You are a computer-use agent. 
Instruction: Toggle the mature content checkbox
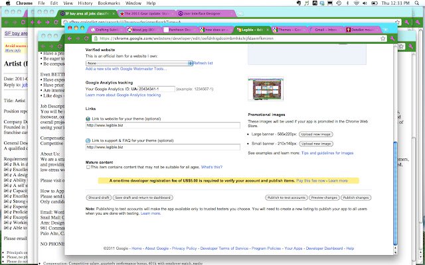pyautogui.click(x=88, y=167)
